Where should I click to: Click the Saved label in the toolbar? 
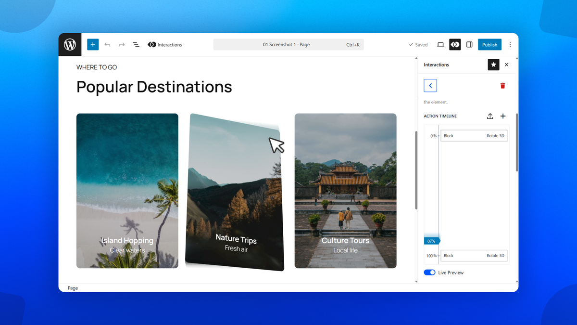(x=418, y=44)
